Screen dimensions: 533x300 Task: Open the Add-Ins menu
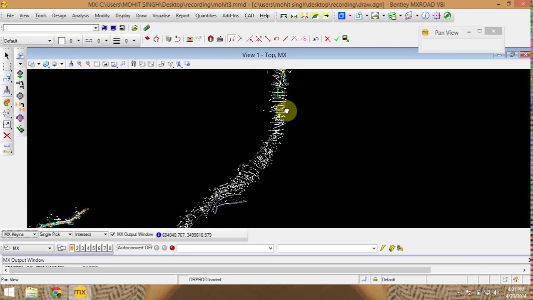[230, 16]
